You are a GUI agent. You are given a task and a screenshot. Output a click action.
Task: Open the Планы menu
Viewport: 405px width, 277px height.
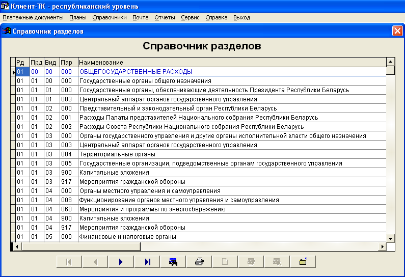click(x=78, y=17)
